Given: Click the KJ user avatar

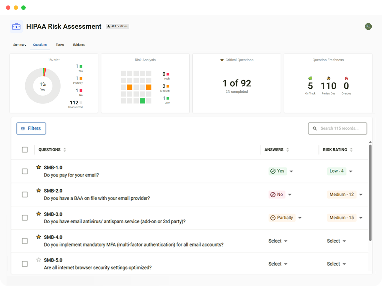Looking at the screenshot, I should (x=368, y=26).
